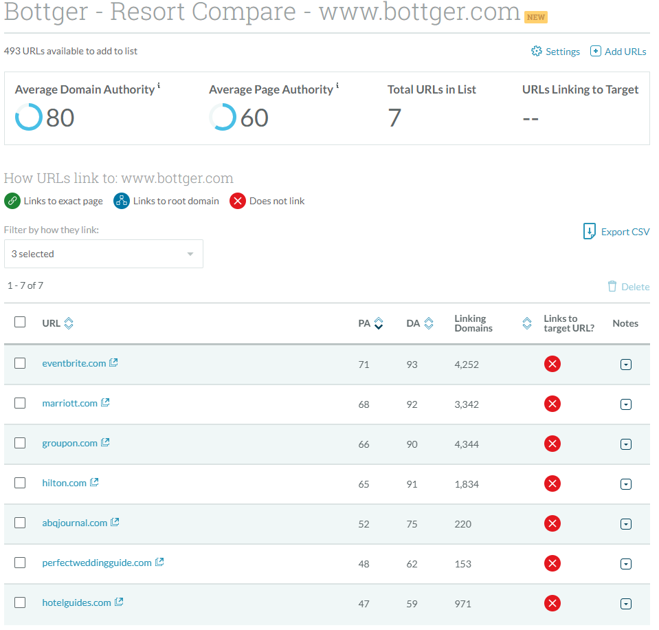Sort by the URL column header
The image size is (659, 630).
click(69, 323)
